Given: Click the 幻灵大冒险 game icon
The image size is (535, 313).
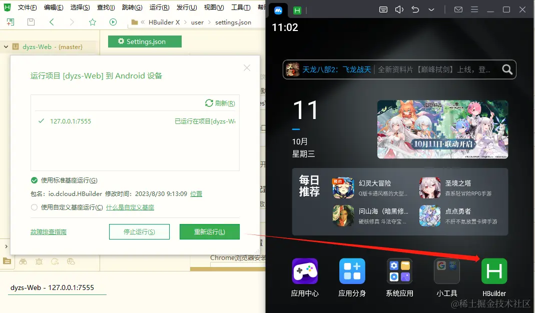Looking at the screenshot, I should (x=343, y=187).
